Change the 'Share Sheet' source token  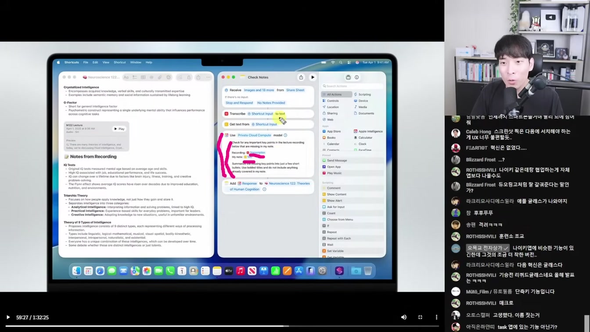pyautogui.click(x=295, y=90)
